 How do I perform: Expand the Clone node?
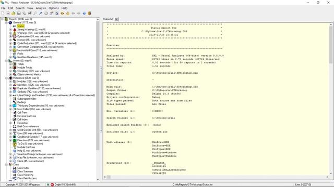pos(10,161)
